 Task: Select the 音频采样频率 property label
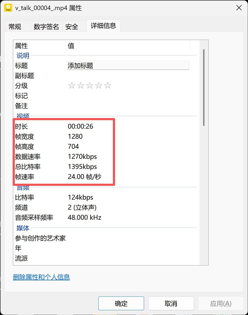(x=34, y=218)
